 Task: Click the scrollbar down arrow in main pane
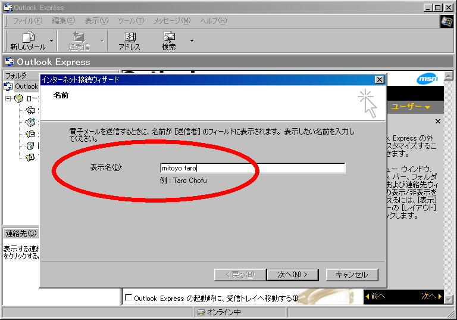[449, 300]
